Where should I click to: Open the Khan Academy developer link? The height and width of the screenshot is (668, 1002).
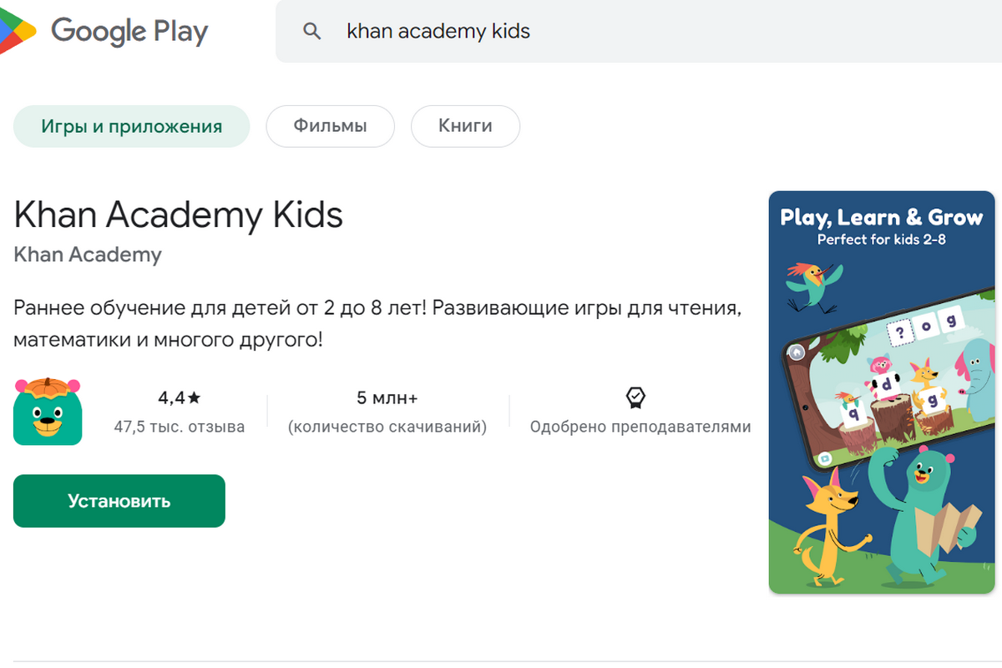point(88,255)
